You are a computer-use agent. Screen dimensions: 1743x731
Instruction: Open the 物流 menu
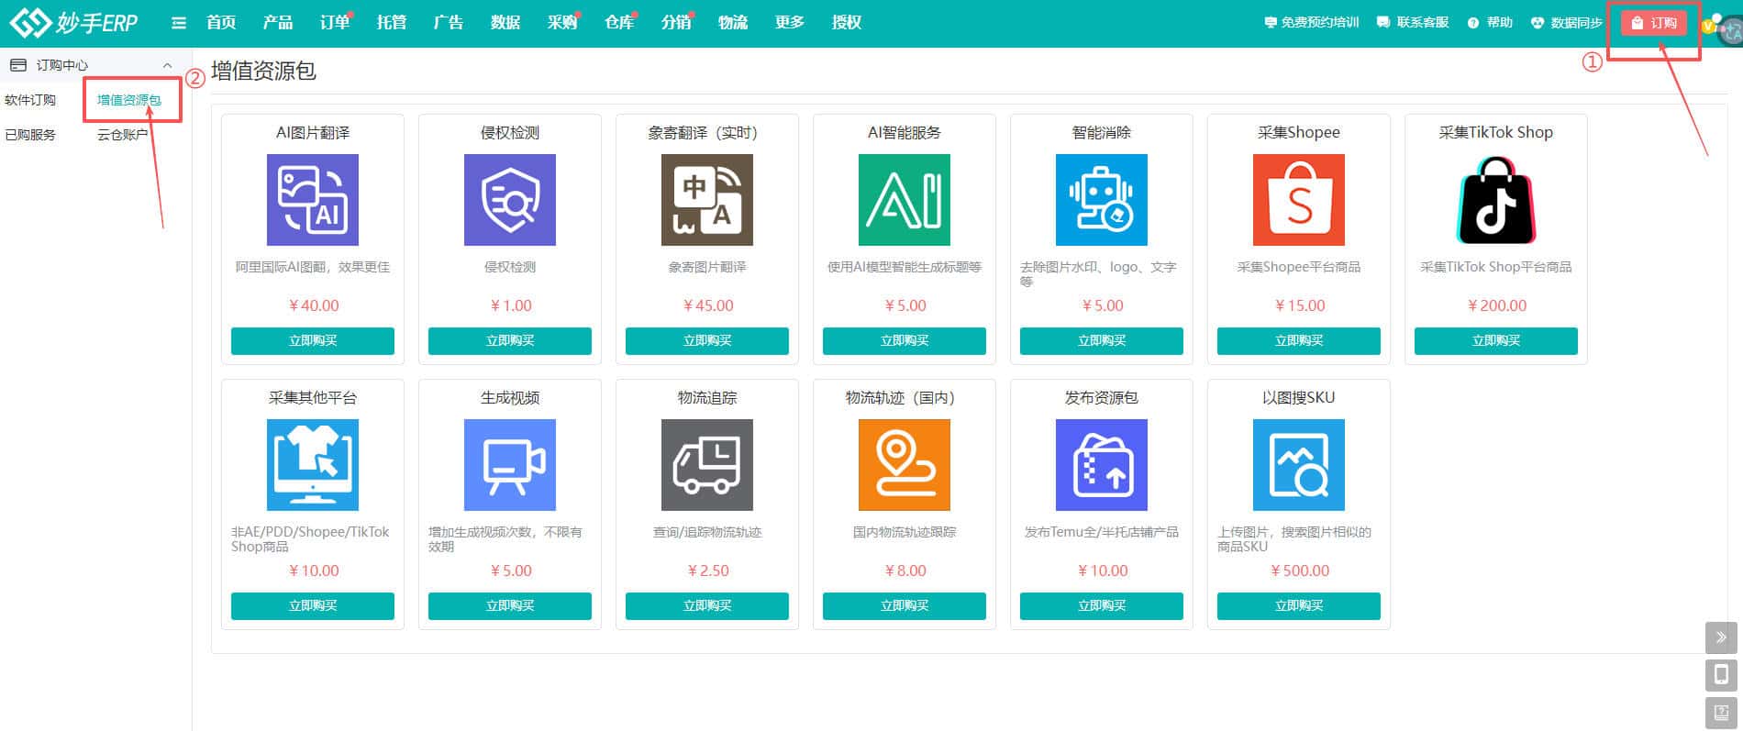(733, 23)
